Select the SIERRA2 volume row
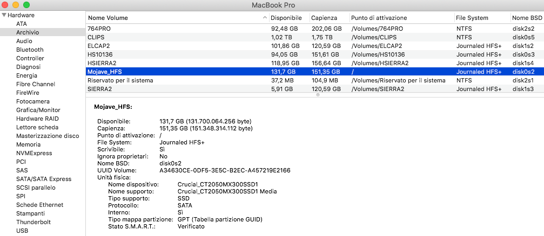The image size is (544, 236). (315, 89)
